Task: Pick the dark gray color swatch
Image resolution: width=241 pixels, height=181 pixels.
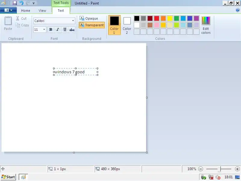Action: 143,18
